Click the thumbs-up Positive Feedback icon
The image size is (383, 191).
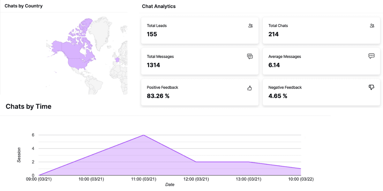coord(250,88)
